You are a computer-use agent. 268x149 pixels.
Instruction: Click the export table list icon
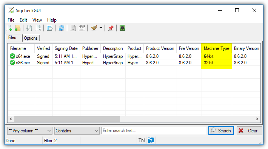point(50,28)
